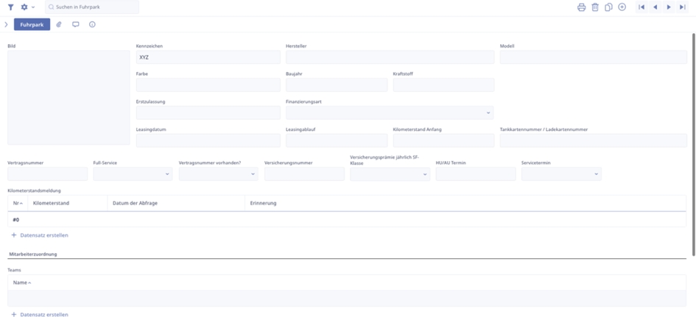Screen dimensions: 696x317
Task: Open the gear settings dropdown
Action: pos(27,7)
